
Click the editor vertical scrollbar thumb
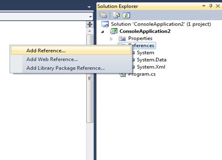(90, 78)
